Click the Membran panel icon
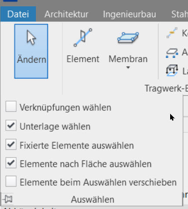 point(128,38)
